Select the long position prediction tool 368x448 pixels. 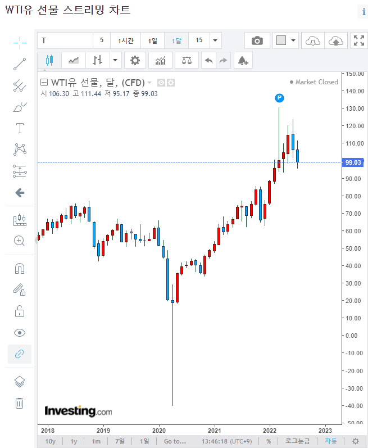click(20, 171)
